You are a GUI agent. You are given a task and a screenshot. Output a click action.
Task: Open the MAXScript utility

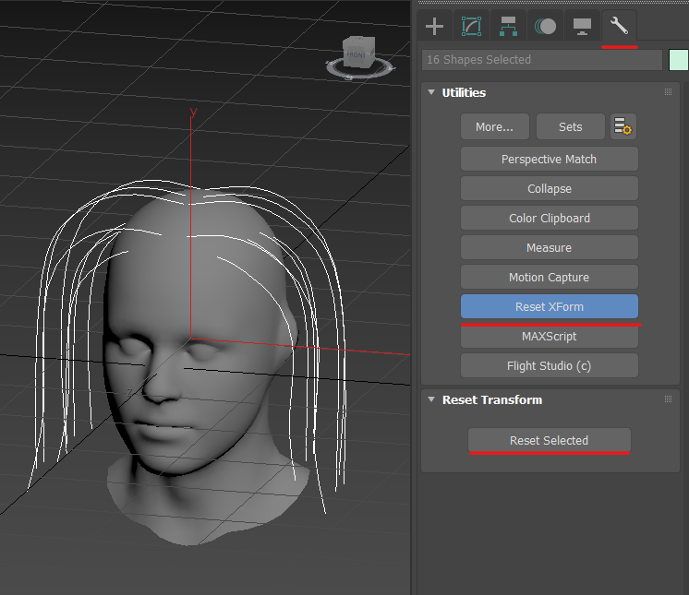tap(549, 336)
